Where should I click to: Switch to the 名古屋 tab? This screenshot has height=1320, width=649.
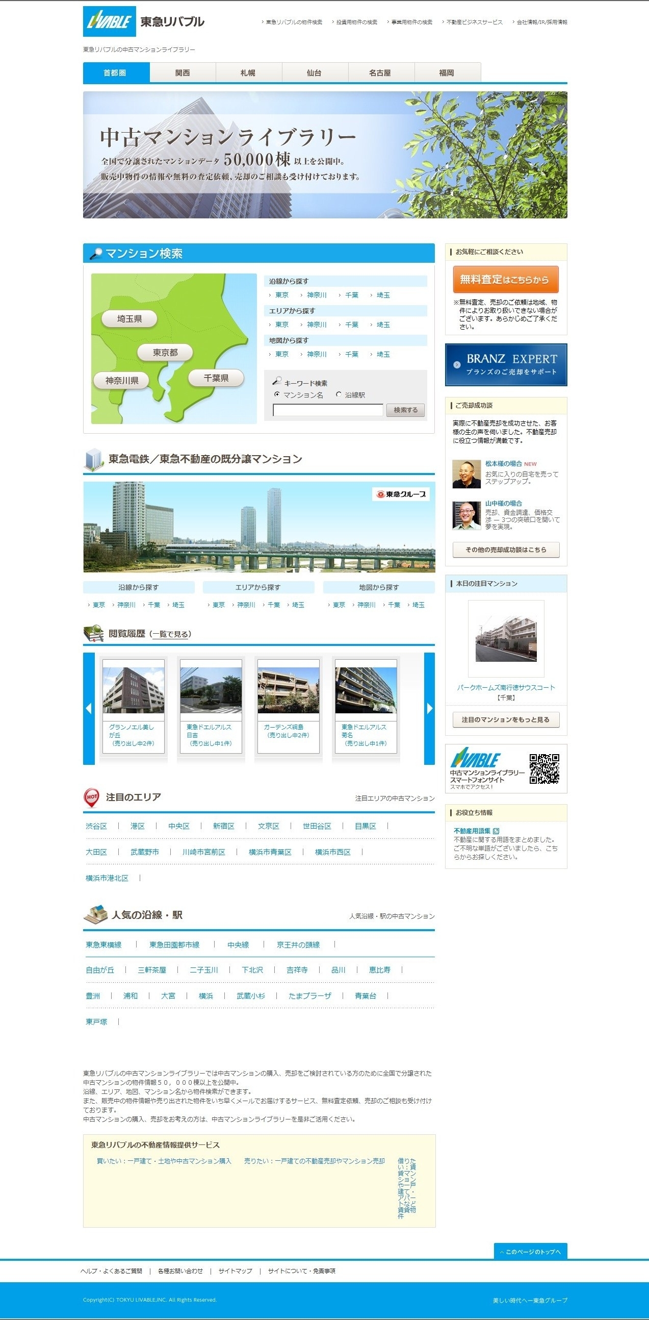tap(381, 73)
